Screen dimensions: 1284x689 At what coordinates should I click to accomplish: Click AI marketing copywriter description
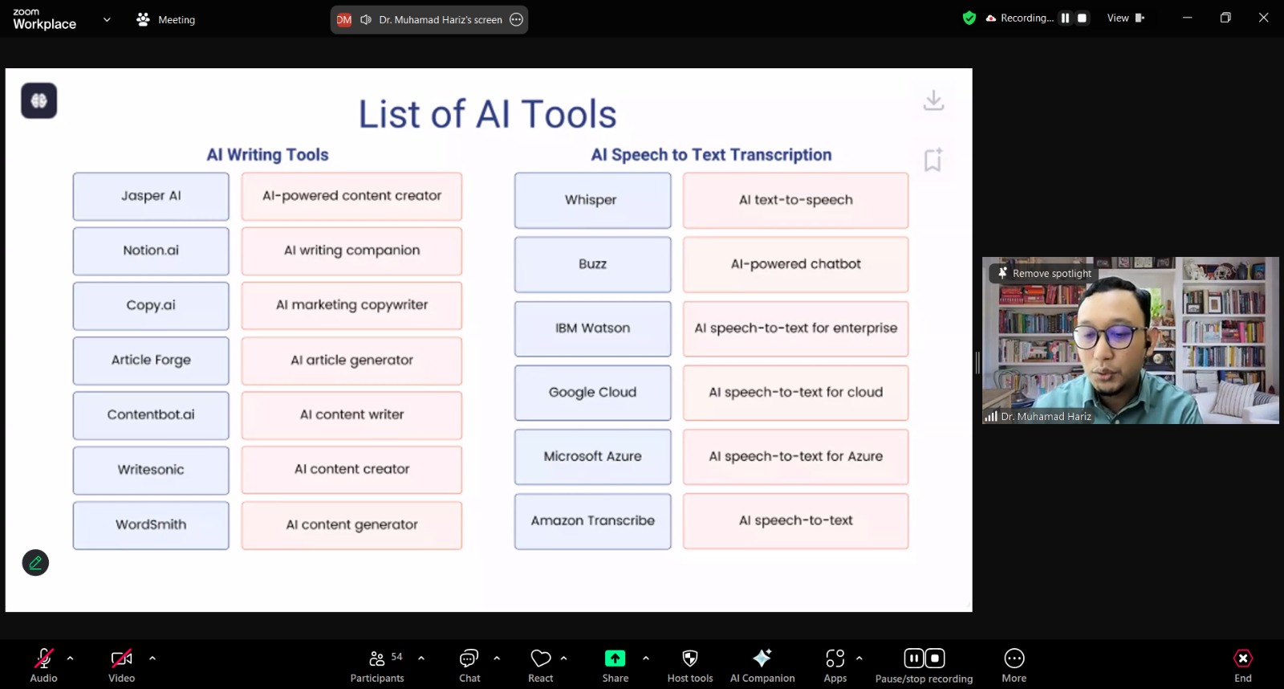pos(351,305)
